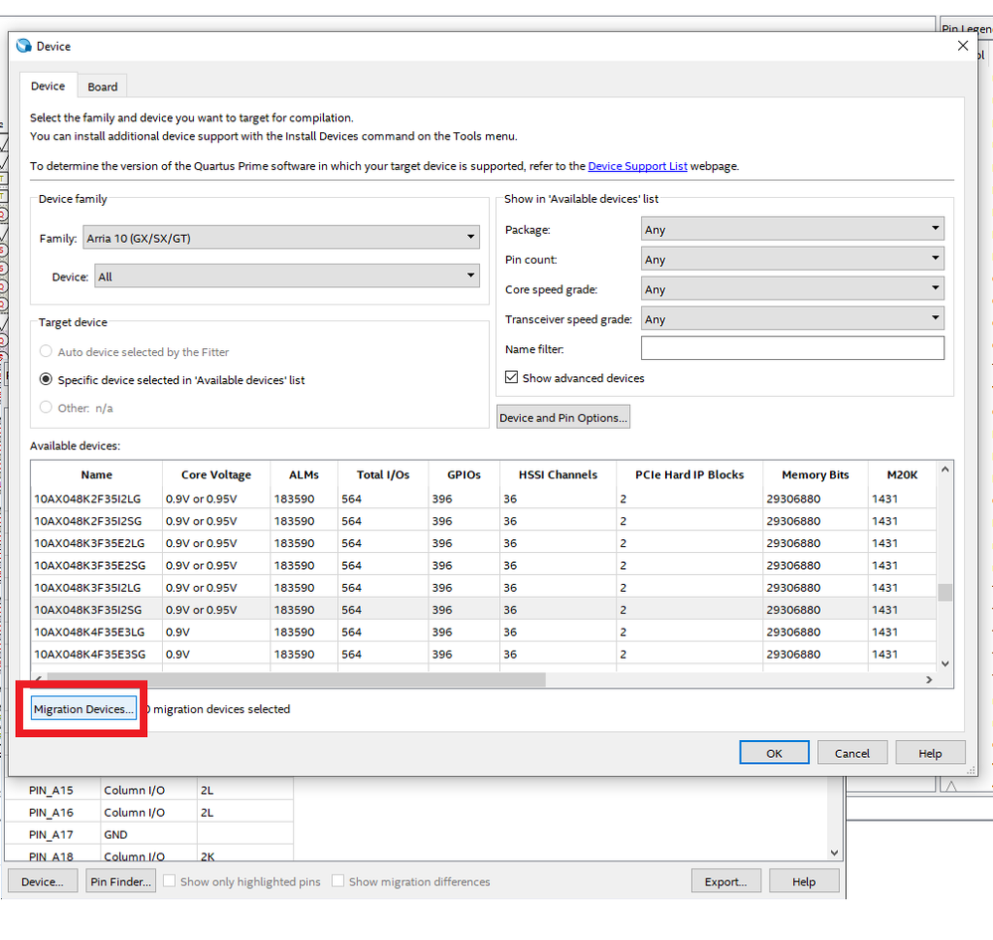Toggle Show advanced devices checkbox

click(511, 377)
